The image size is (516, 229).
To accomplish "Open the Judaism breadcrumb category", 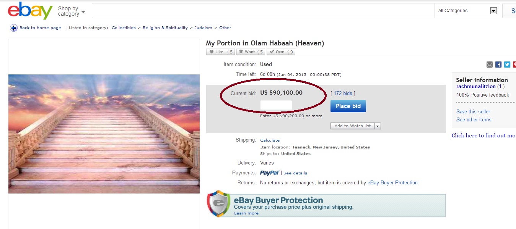I will (203, 28).
